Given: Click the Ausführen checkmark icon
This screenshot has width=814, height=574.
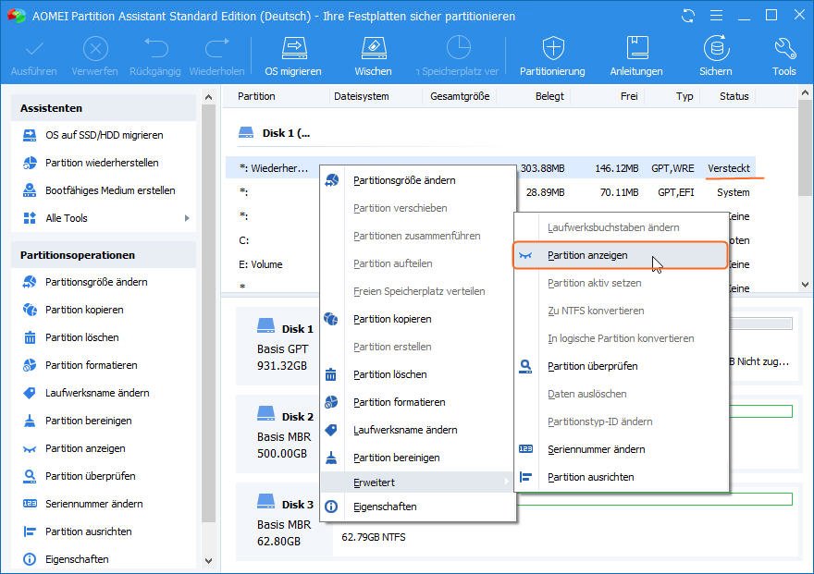Looking at the screenshot, I should pos(34,49).
